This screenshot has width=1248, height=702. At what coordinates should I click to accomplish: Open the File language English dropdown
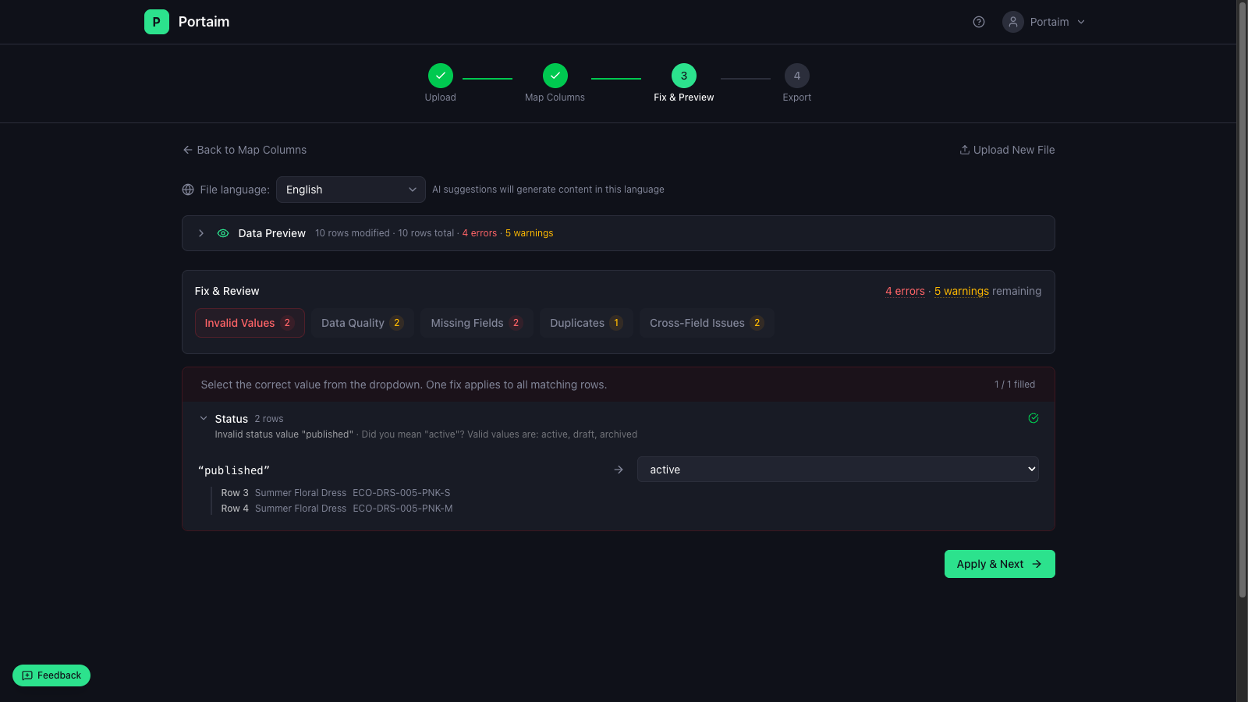tap(350, 190)
